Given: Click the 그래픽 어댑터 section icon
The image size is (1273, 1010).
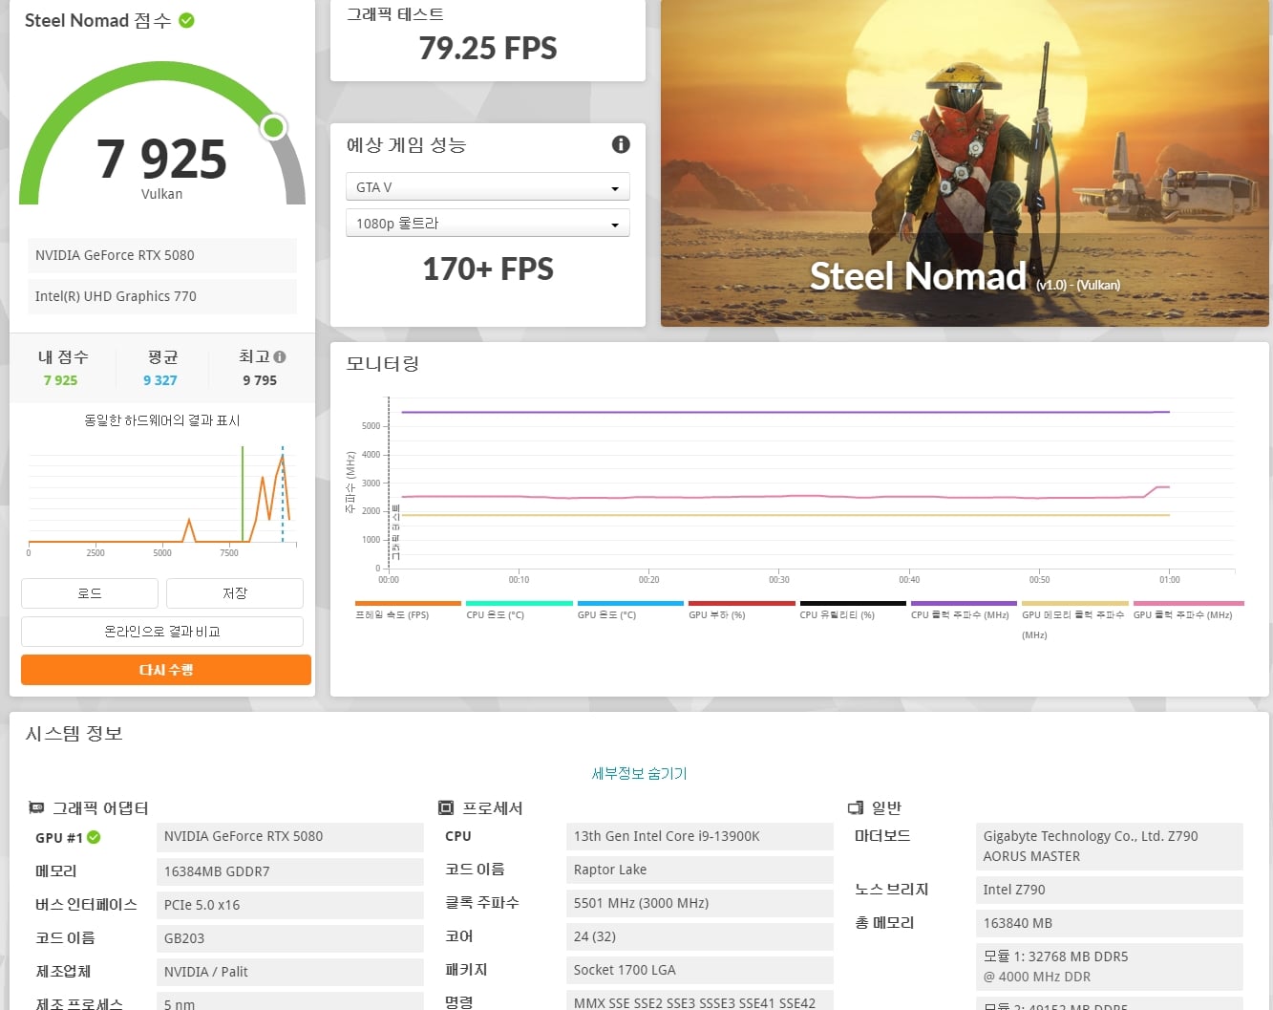Looking at the screenshot, I should click(x=36, y=807).
